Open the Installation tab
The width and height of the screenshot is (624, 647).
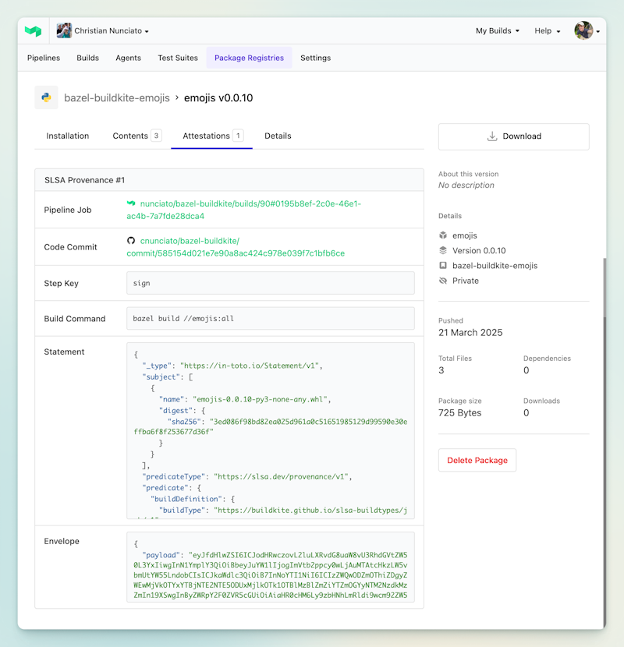point(67,136)
